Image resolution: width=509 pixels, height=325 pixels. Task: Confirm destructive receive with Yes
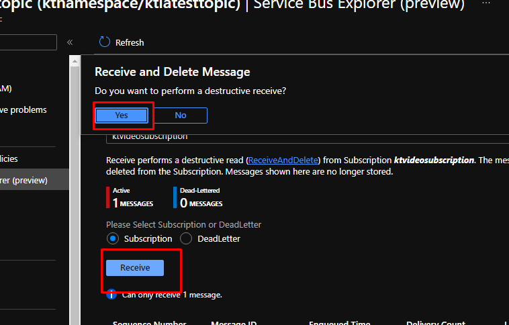(121, 115)
